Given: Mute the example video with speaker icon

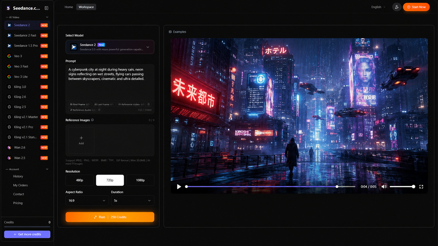Looking at the screenshot, I should pyautogui.click(x=384, y=187).
